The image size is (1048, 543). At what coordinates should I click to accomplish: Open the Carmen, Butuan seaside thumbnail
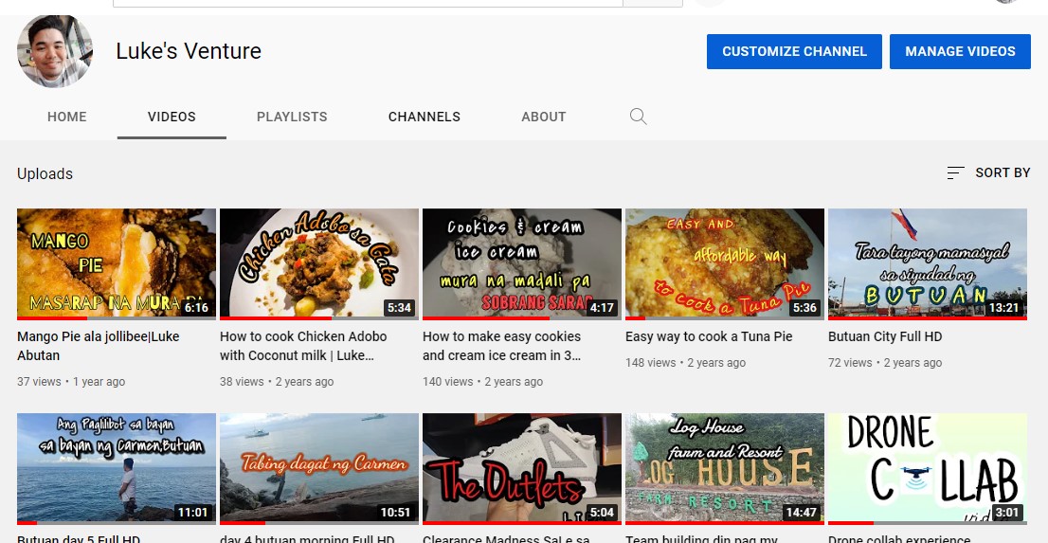(x=117, y=469)
